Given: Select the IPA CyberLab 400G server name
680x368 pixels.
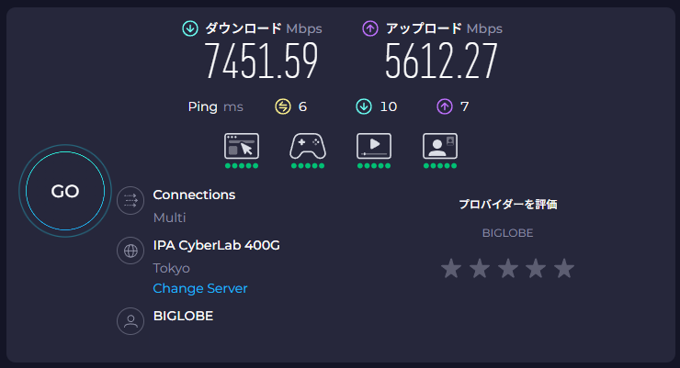Looking at the screenshot, I should pyautogui.click(x=216, y=245).
